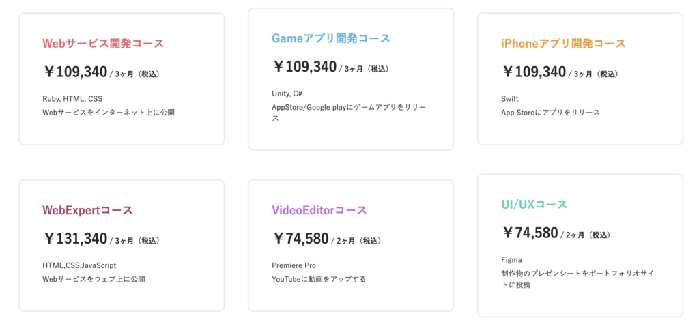
Task: Click the ￥109,340 price under Webサービス開発コース
Action: pos(75,72)
